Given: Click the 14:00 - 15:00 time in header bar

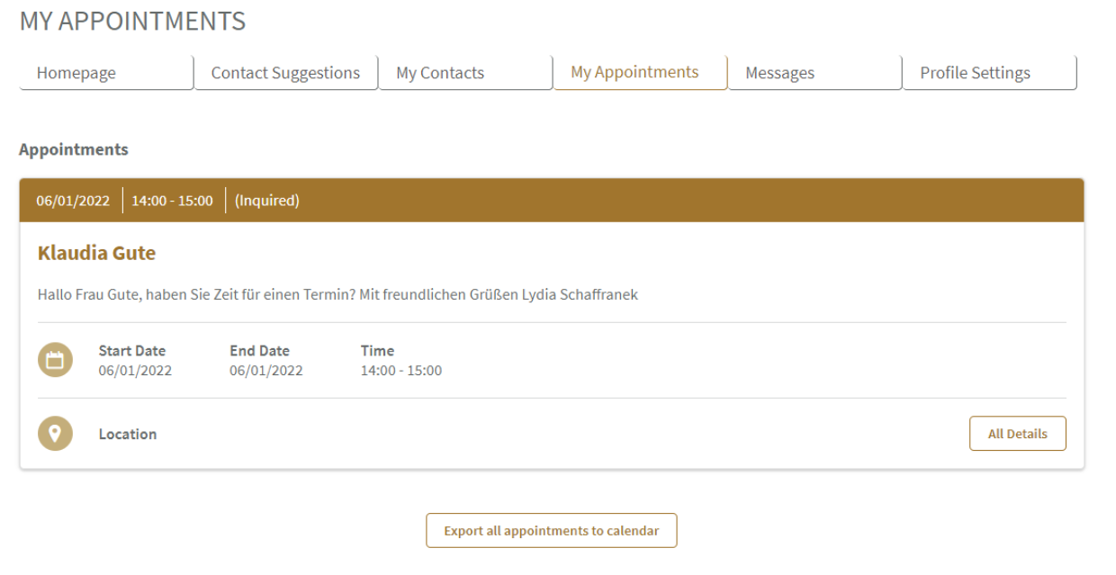Looking at the screenshot, I should click(x=173, y=201).
